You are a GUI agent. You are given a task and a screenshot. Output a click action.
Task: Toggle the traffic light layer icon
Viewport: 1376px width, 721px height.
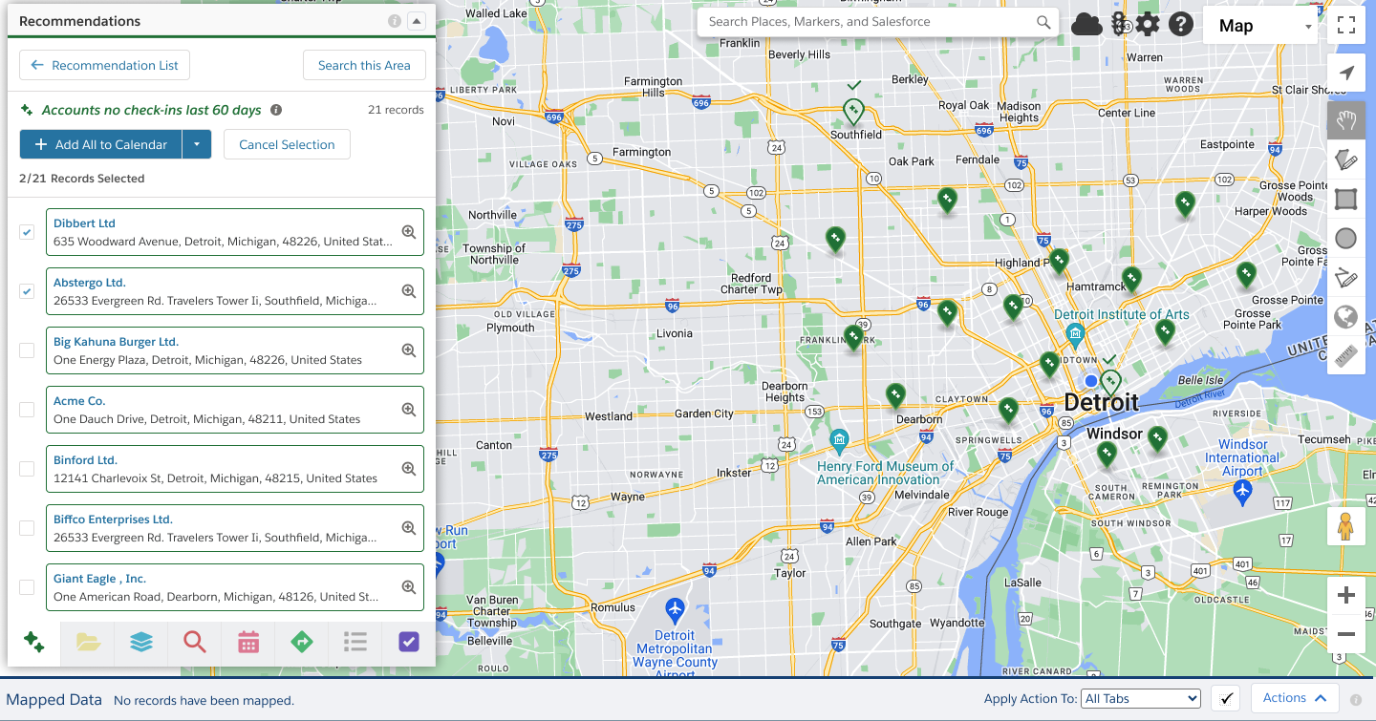(1118, 24)
